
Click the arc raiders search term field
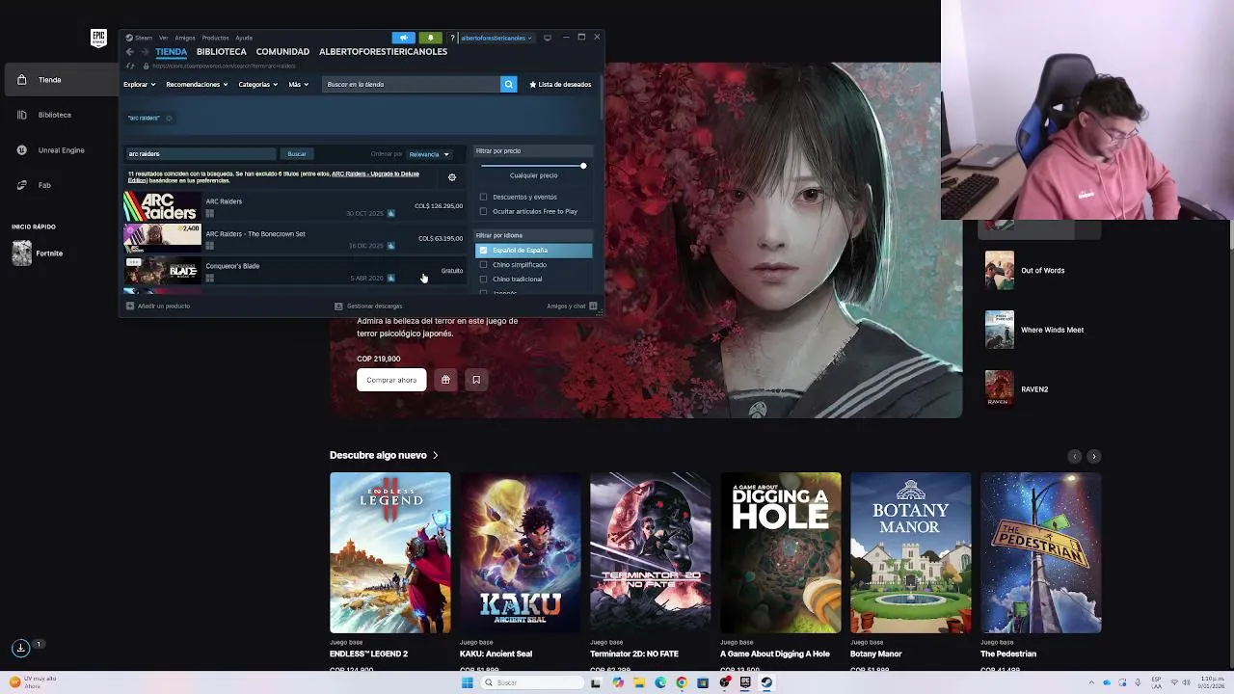[x=201, y=154]
